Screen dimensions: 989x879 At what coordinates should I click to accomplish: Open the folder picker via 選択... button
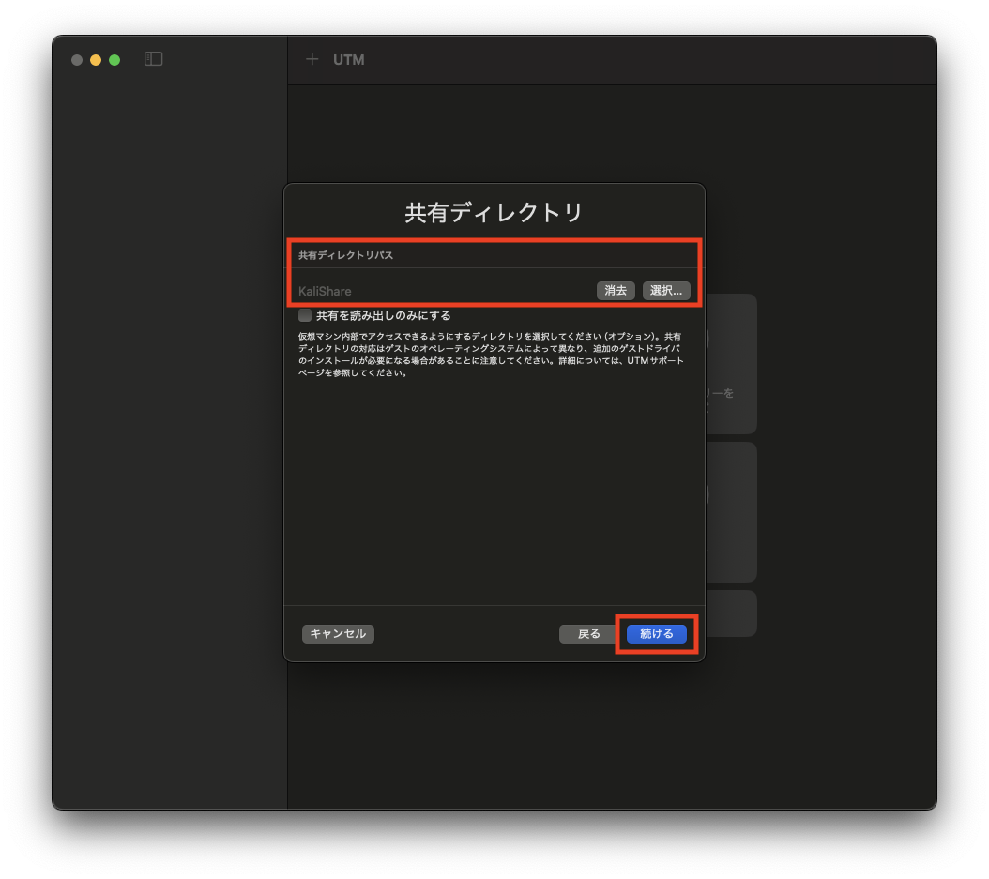pyautogui.click(x=666, y=290)
